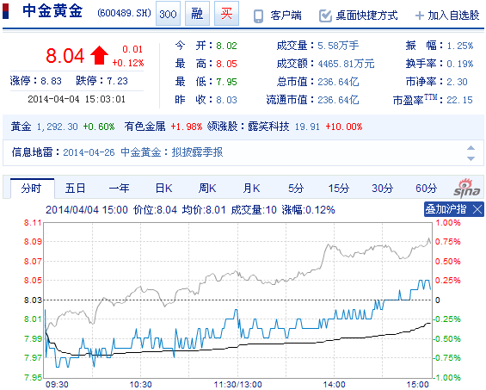Open the 客户端 client link
The width and height of the screenshot is (486, 390).
[x=286, y=15]
